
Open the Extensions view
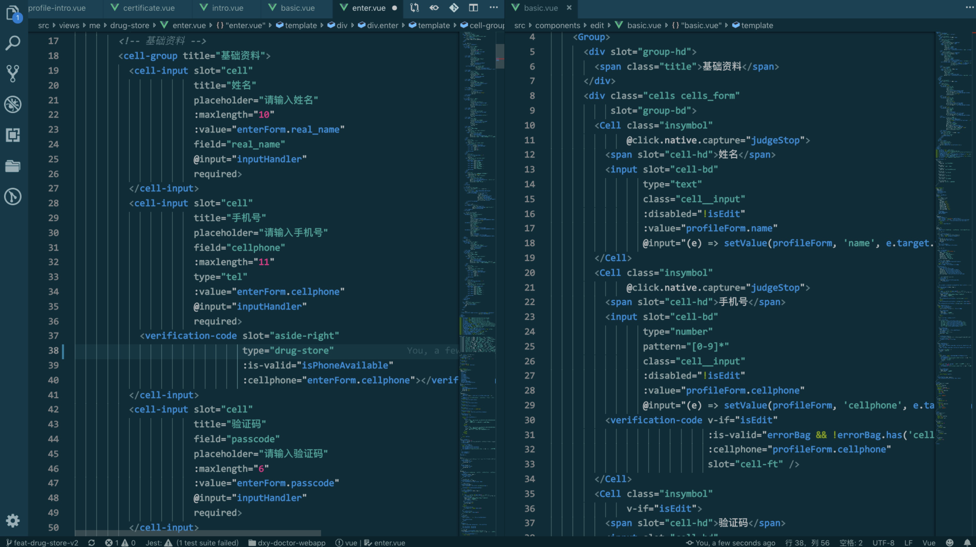(13, 135)
